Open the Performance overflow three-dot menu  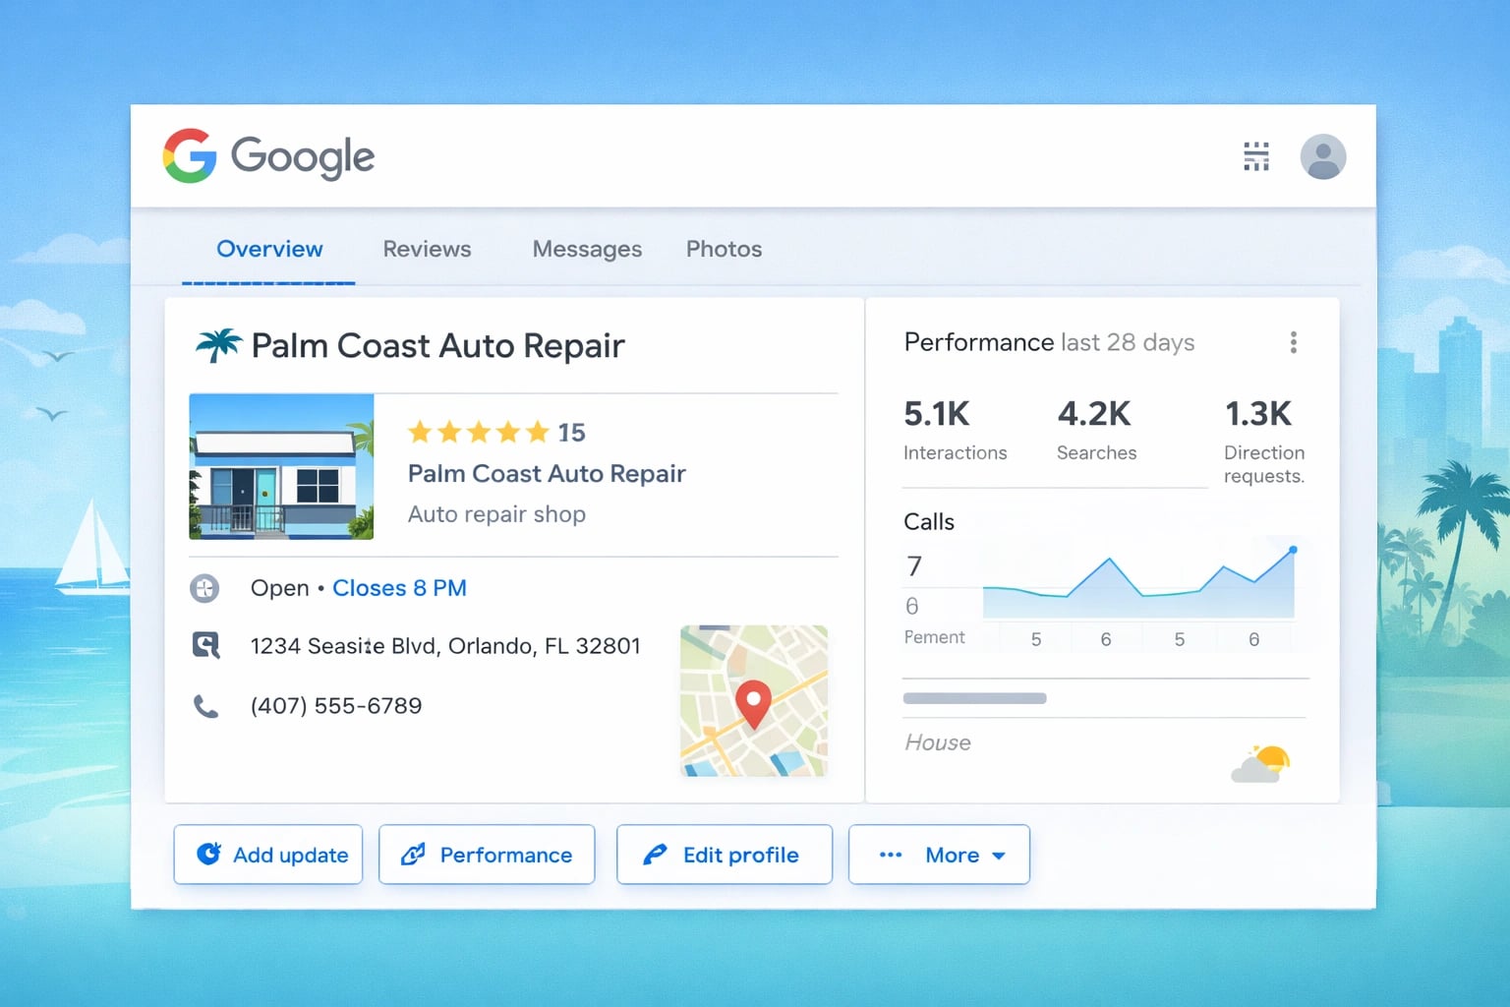(x=1294, y=342)
